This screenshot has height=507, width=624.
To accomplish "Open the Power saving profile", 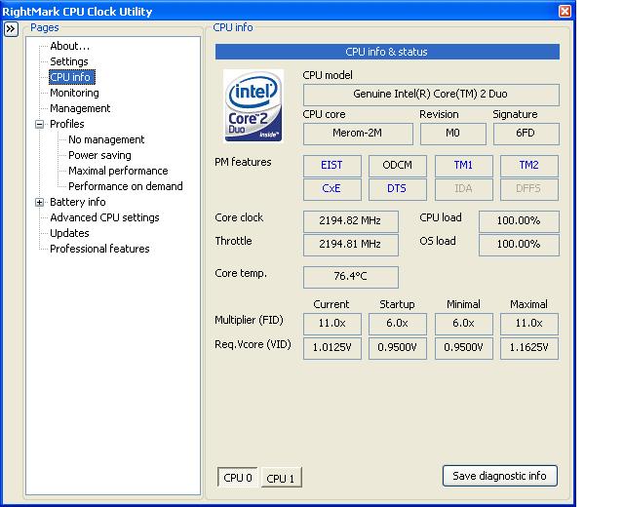I will [99, 155].
